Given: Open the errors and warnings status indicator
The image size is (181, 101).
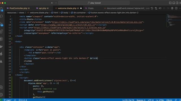Looking at the screenshot, I should point(23,100).
